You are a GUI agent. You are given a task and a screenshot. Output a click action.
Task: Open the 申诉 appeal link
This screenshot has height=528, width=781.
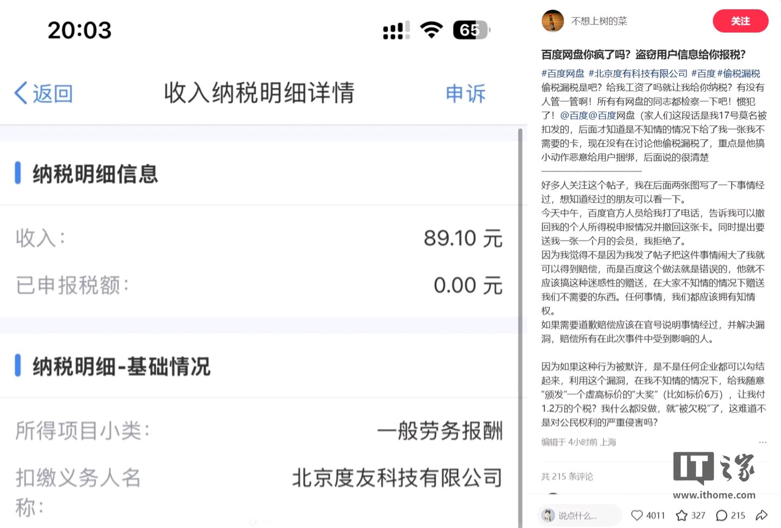click(x=465, y=94)
